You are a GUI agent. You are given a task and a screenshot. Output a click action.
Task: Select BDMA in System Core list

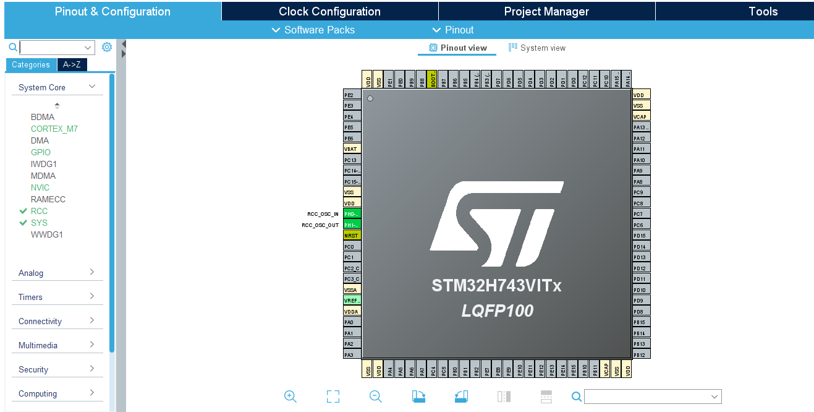coord(43,117)
